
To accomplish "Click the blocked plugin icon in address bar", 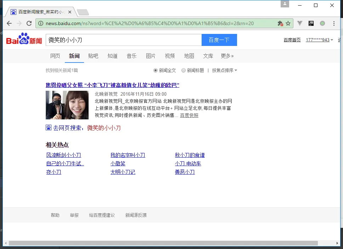I will tap(280, 23).
